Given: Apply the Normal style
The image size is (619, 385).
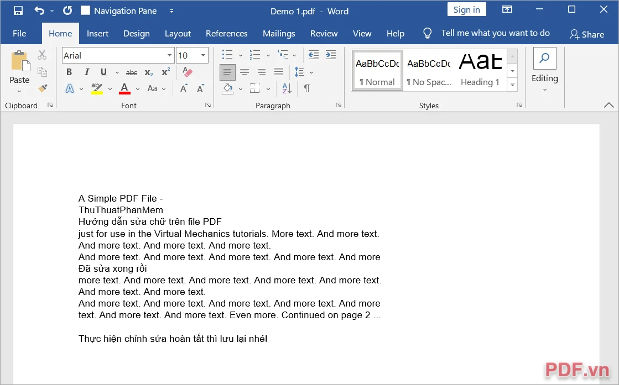Looking at the screenshot, I should (377, 70).
